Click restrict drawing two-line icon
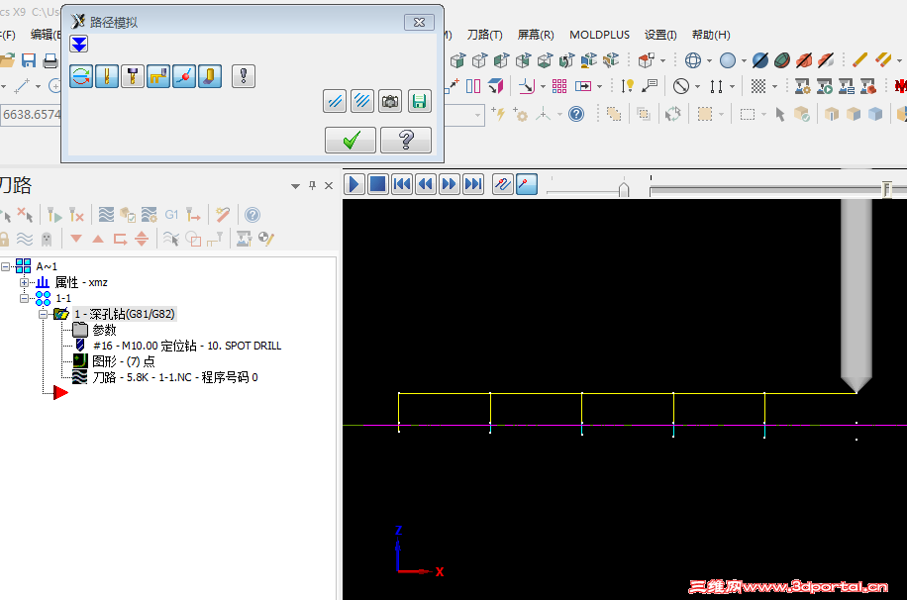 point(335,101)
